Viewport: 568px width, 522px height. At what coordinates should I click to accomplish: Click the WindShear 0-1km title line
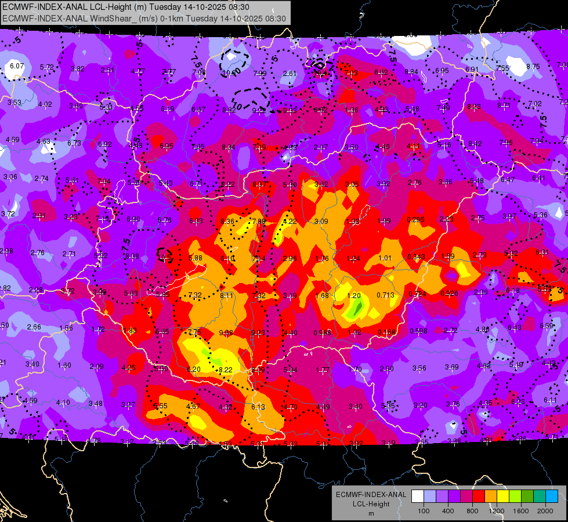(144, 19)
